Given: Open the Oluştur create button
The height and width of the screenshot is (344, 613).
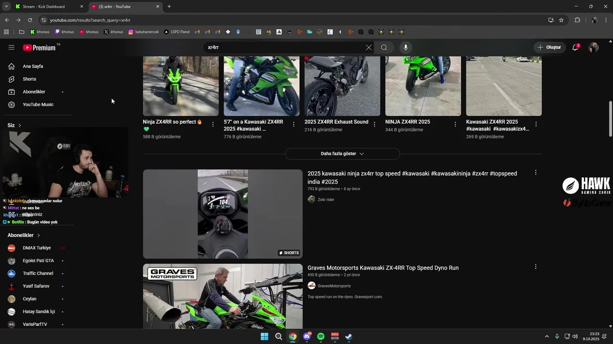Looking at the screenshot, I should (549, 47).
